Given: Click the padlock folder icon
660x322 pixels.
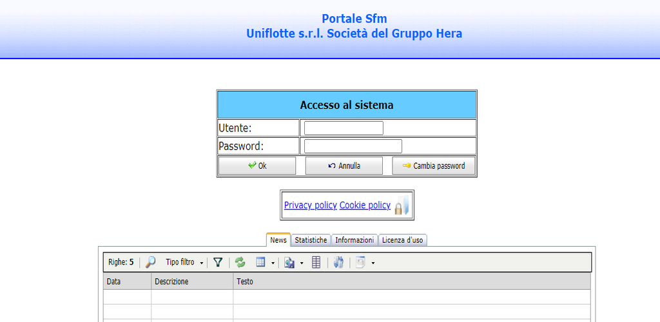Looking at the screenshot, I should pyautogui.click(x=402, y=205).
